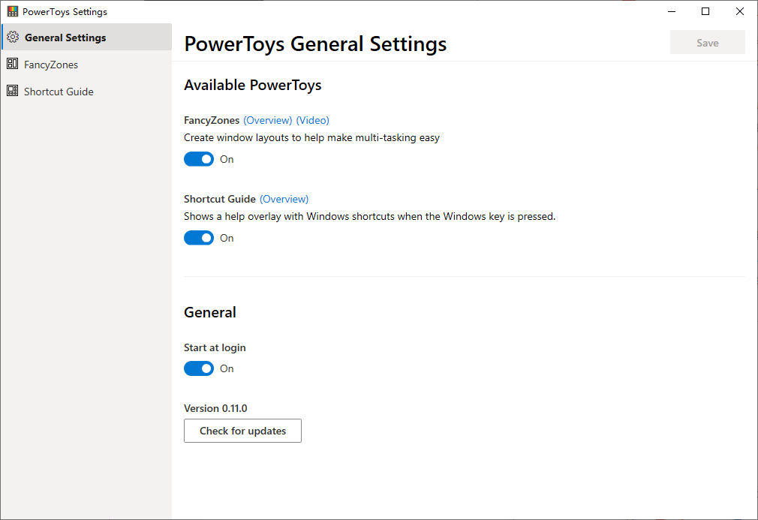The height and width of the screenshot is (520, 758).
Task: Open the FancyZones Video link
Action: point(313,120)
